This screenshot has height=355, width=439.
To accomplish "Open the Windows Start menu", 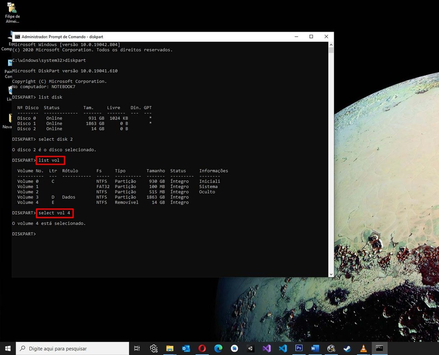I will coord(8,348).
